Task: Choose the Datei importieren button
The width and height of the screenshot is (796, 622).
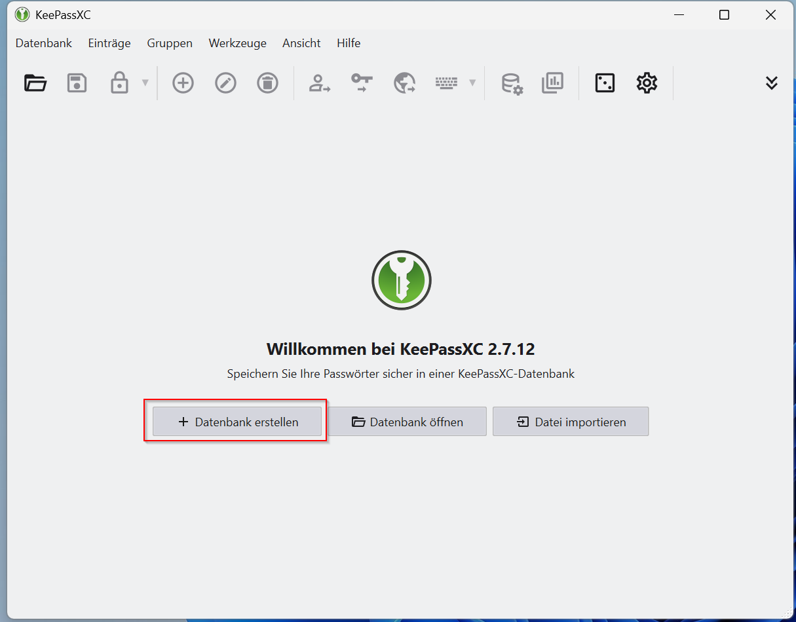Action: [x=570, y=422]
